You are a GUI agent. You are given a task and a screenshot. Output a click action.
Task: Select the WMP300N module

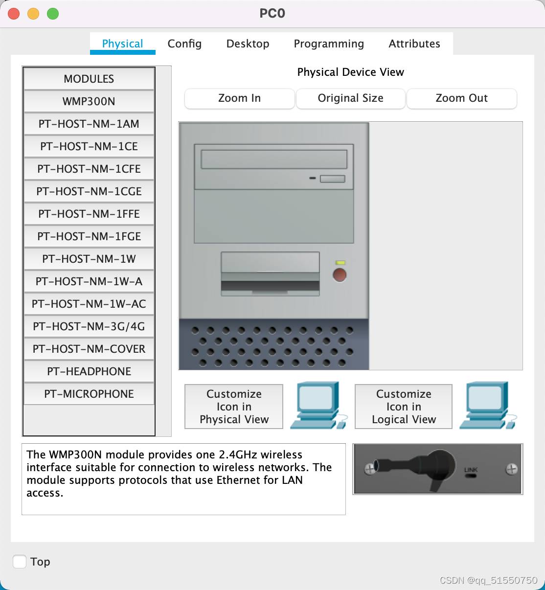click(x=89, y=101)
